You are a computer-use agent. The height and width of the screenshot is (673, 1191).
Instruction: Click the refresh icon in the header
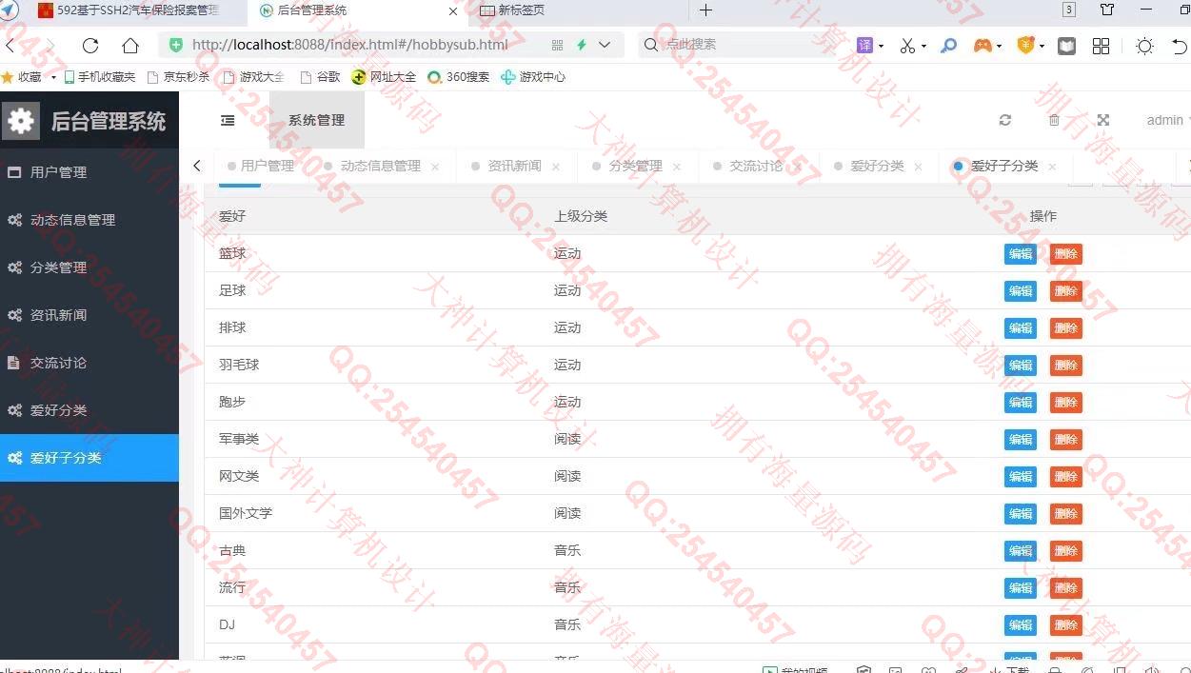point(1004,120)
